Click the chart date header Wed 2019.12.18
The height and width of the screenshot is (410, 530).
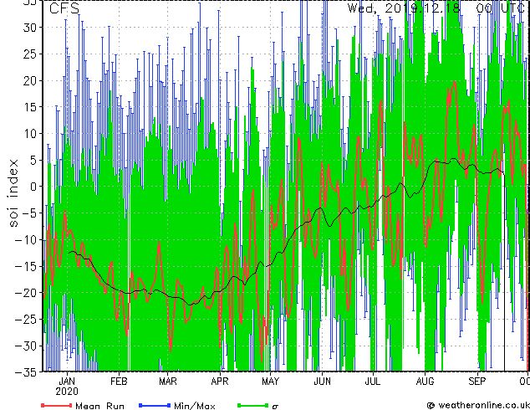coord(404,8)
